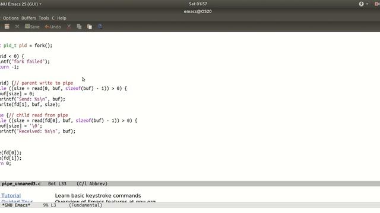Open the Options menu
Viewport: 380px width, 213px height.
click(11, 18)
